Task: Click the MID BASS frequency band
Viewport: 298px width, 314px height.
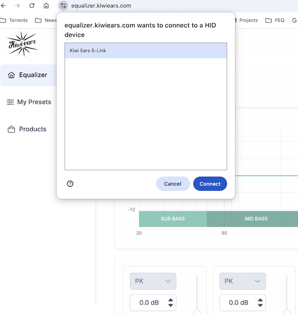Action: [252, 219]
